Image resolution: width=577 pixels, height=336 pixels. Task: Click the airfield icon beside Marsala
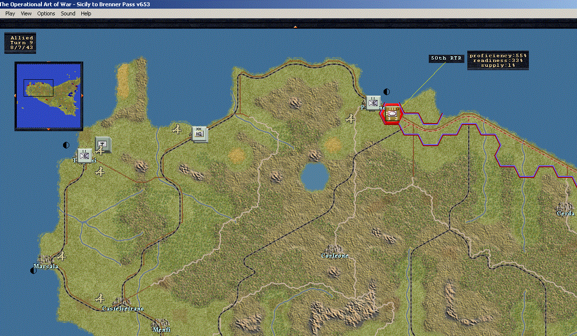(62, 256)
